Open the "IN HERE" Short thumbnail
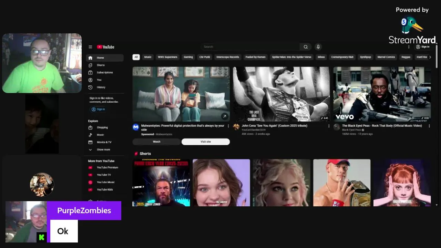This screenshot has height=248, width=441. pos(221,183)
